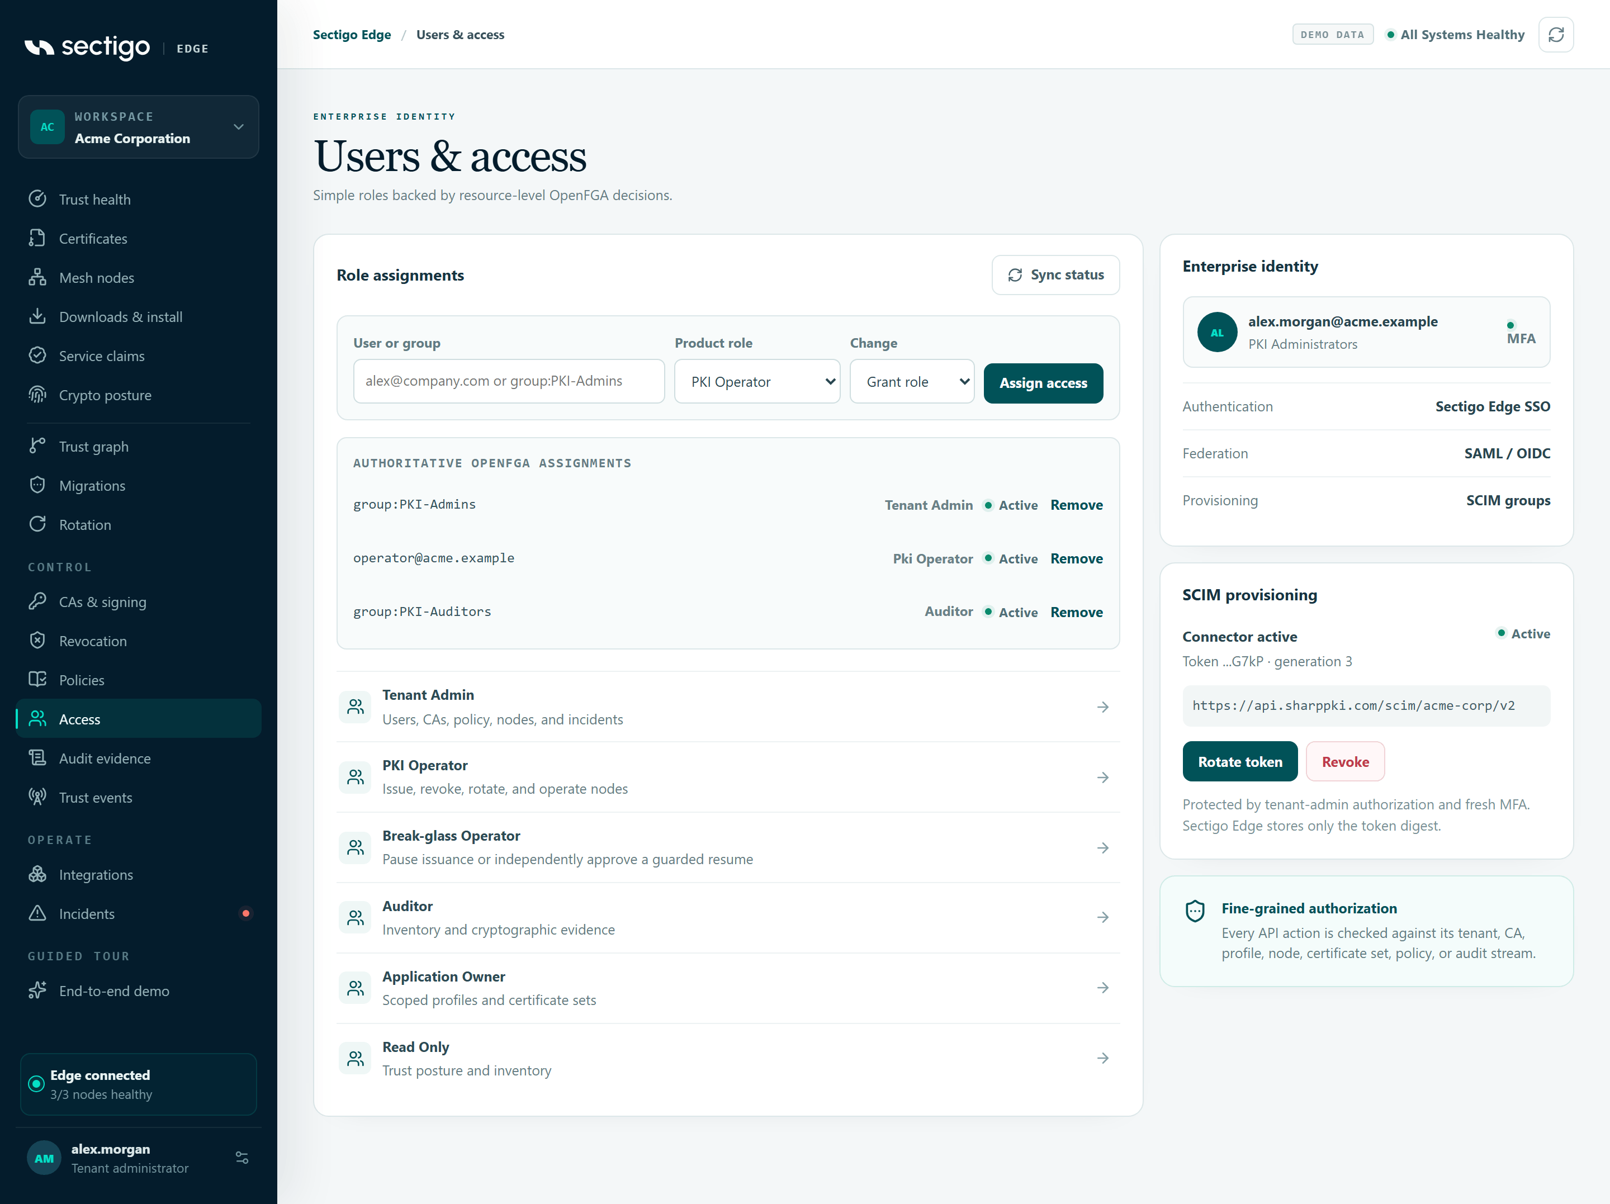Open Downloads & install
The height and width of the screenshot is (1204, 1610).
(138, 316)
